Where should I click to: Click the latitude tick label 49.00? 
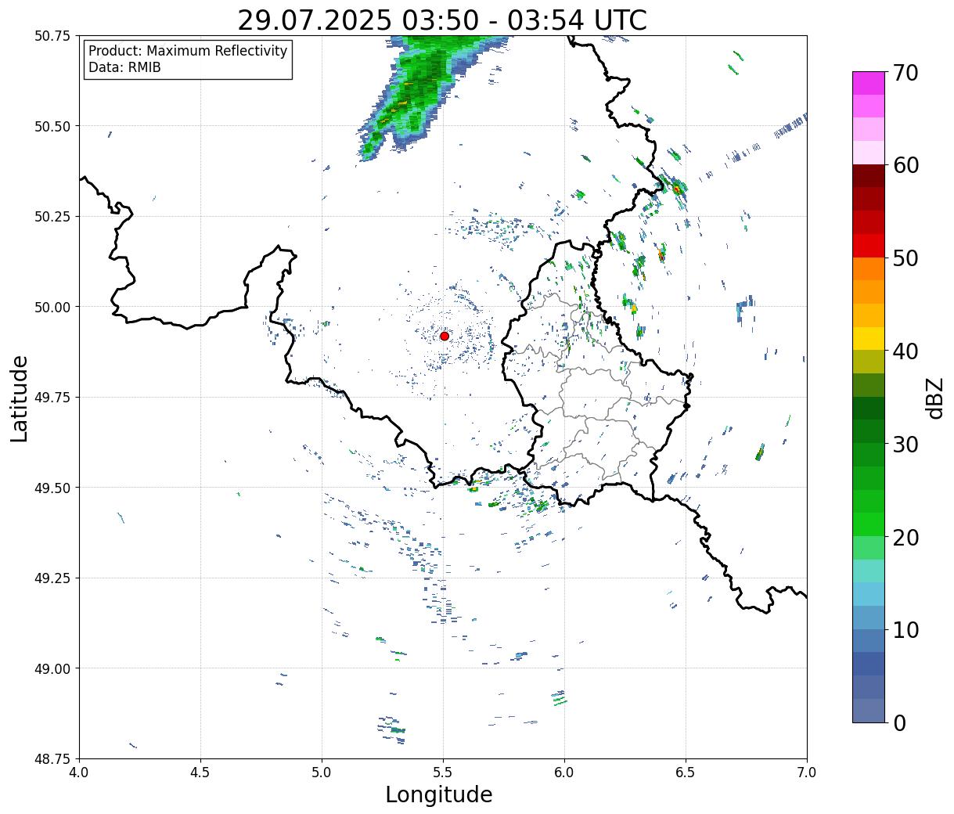(52, 668)
